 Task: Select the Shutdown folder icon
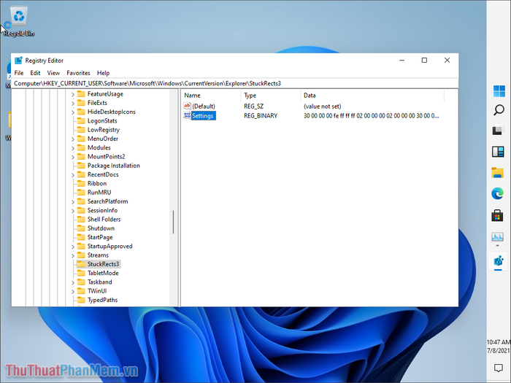tap(81, 228)
